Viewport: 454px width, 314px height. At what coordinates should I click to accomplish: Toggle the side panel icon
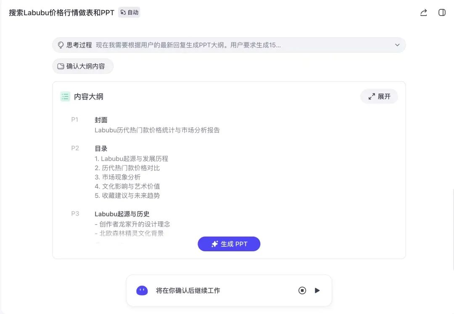pyautogui.click(x=442, y=13)
